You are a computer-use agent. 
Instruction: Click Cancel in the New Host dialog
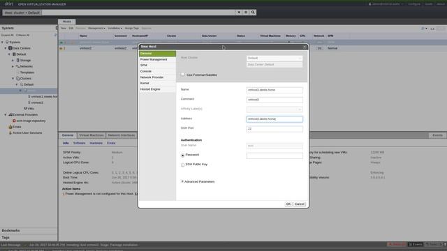click(x=300, y=204)
